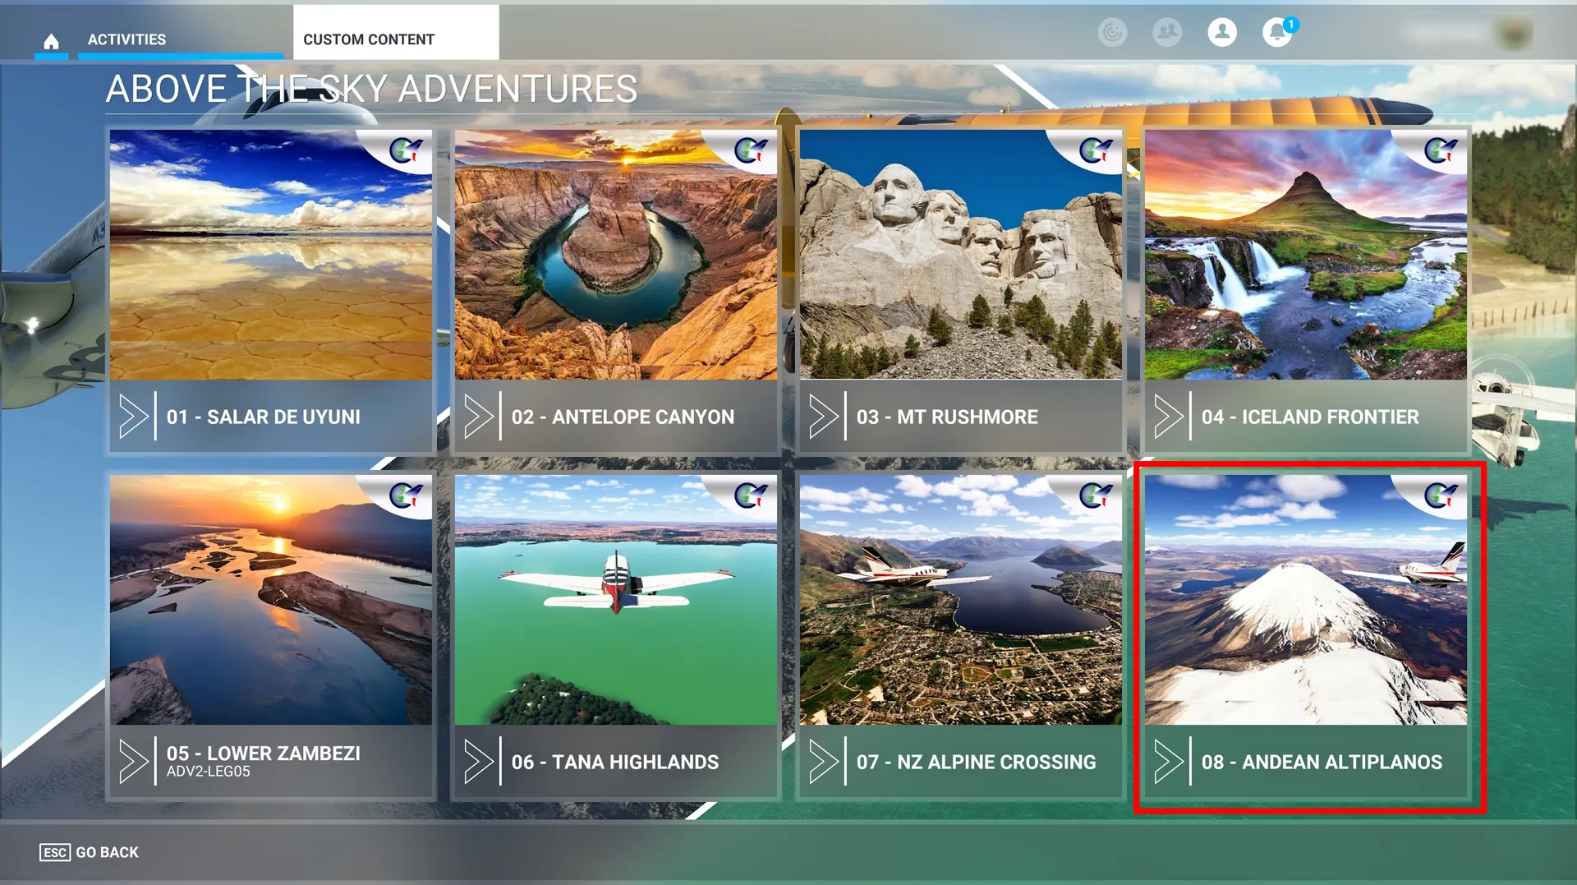The height and width of the screenshot is (885, 1577).
Task: Open the notifications bell icon
Action: [1277, 33]
